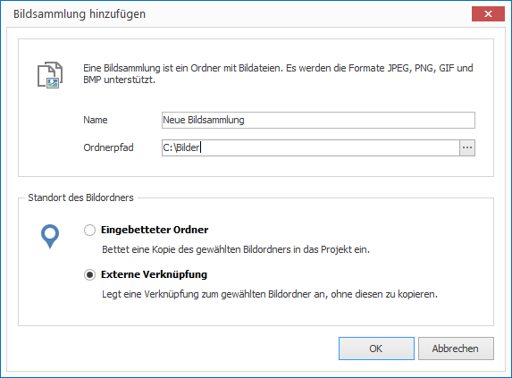512x378 pixels.
Task: Click the Name field with Neue Bildsammlung
Action: pos(318,120)
